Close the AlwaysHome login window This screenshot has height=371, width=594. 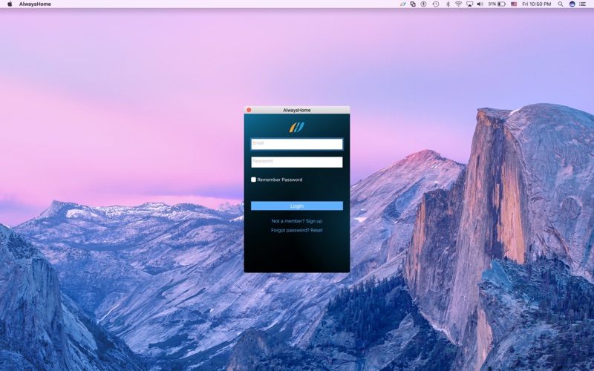pyautogui.click(x=249, y=110)
